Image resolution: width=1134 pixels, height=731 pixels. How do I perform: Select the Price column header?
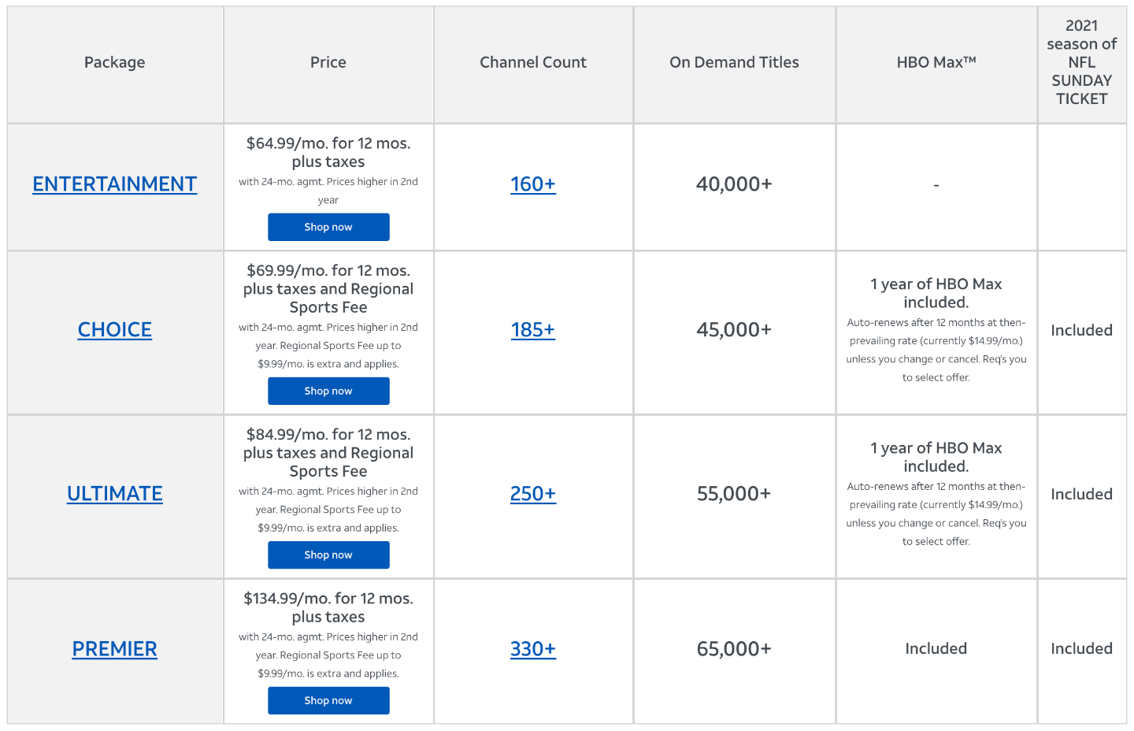coord(328,62)
